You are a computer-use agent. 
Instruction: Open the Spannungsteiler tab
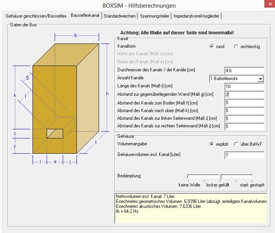coord(155,16)
